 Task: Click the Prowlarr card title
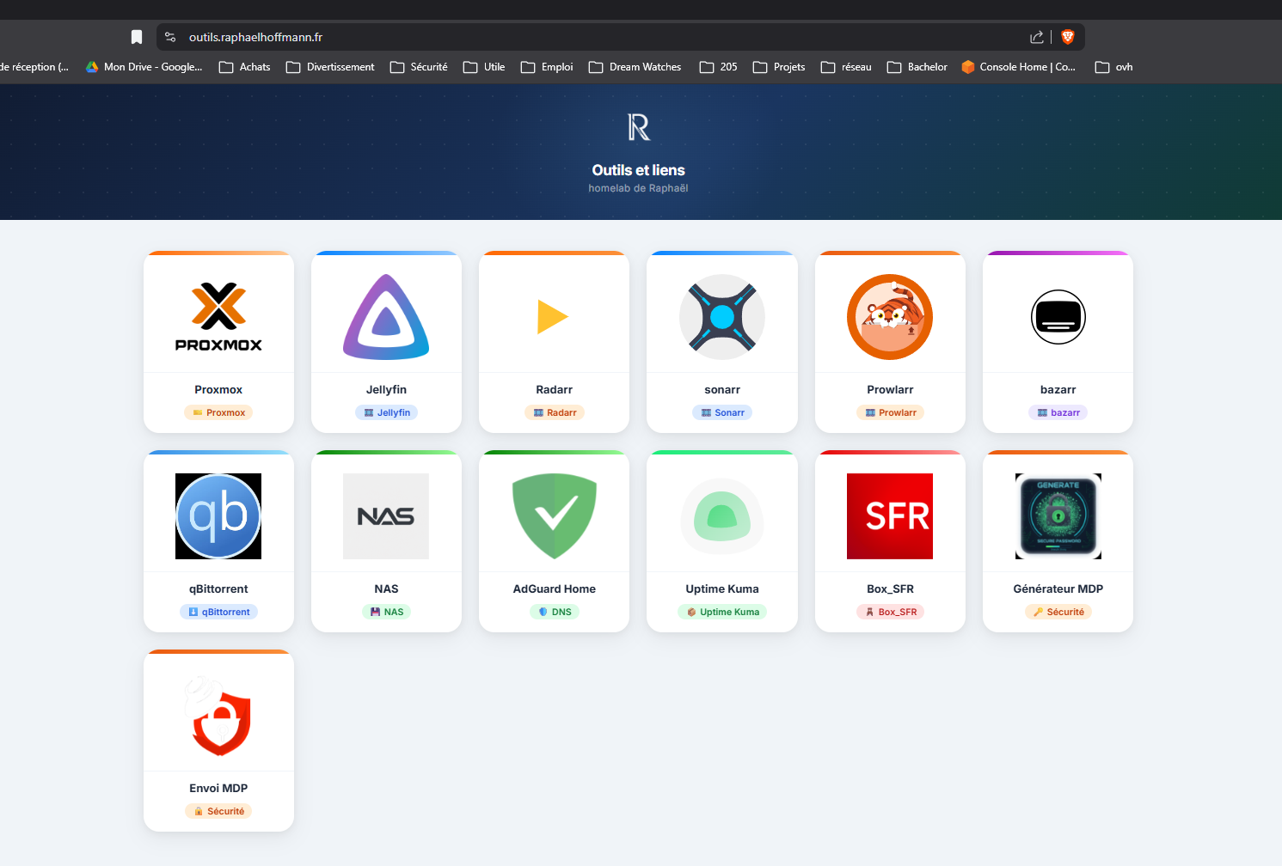pyautogui.click(x=890, y=389)
